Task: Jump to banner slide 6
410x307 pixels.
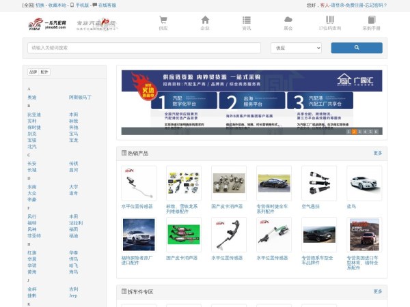Action: (x=375, y=132)
